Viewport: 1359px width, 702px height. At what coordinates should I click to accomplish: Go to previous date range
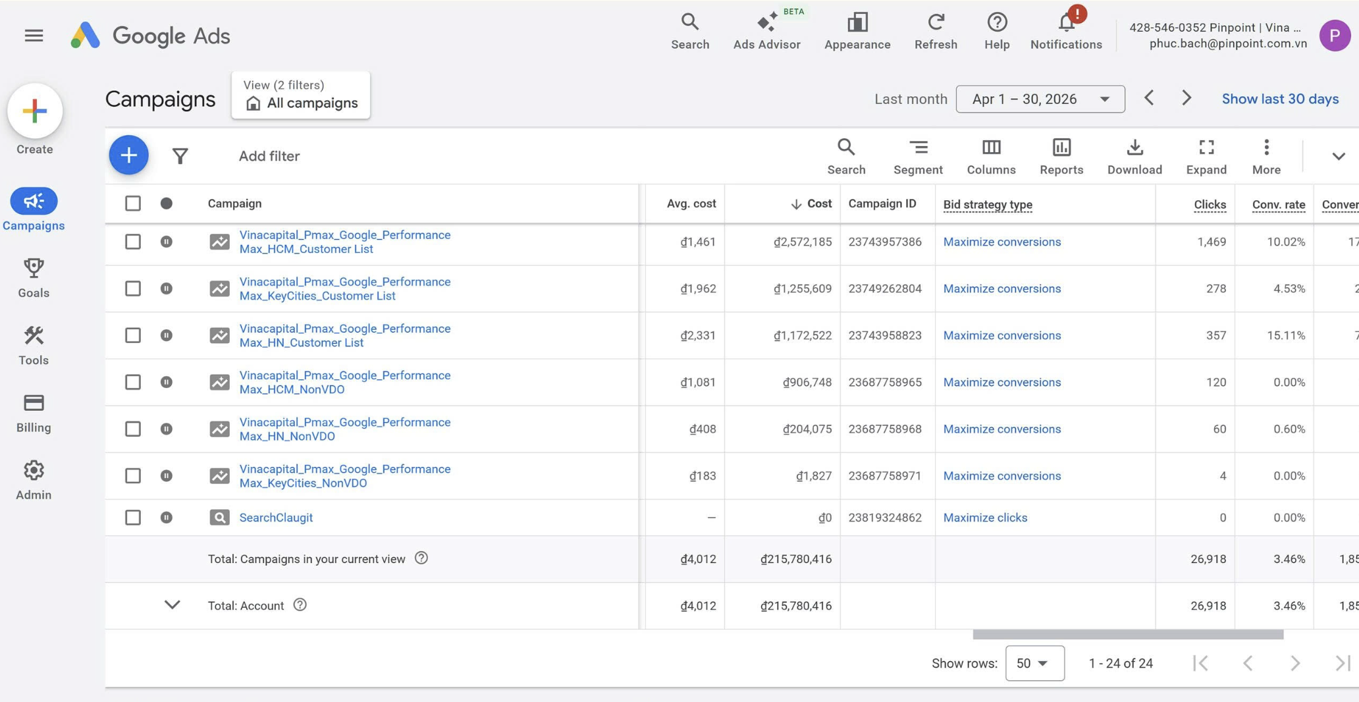click(x=1149, y=98)
